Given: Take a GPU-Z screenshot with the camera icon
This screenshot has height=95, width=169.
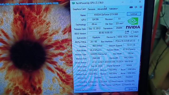Looking at the screenshot, I should coord(131,7).
